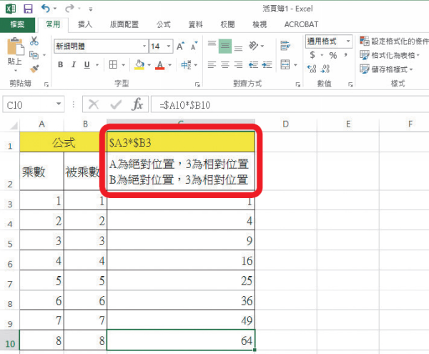The height and width of the screenshot is (354, 429).
Task: Switch to the 常用 ribbon tab
Action: pyautogui.click(x=53, y=24)
